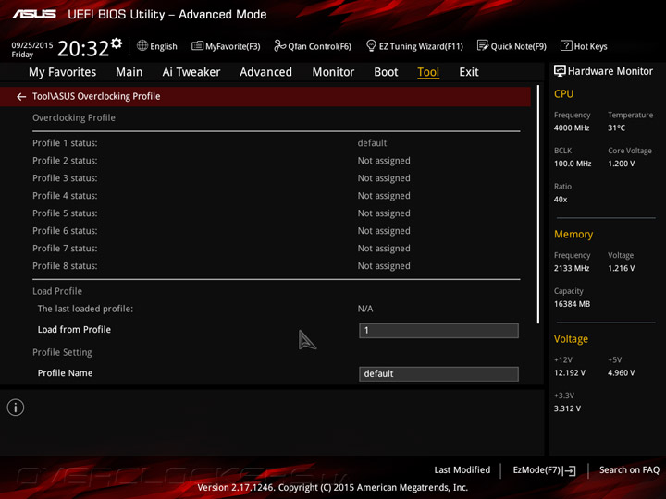
Task: Click the Memory section heading
Action: click(573, 234)
